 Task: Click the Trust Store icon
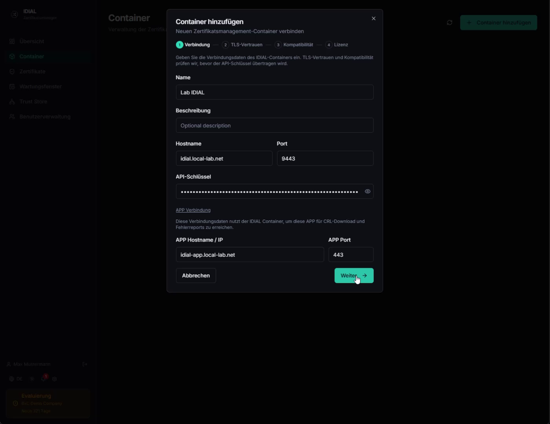click(12, 101)
